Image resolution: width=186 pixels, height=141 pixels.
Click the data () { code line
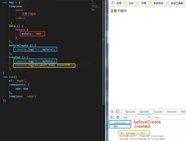(16, 26)
